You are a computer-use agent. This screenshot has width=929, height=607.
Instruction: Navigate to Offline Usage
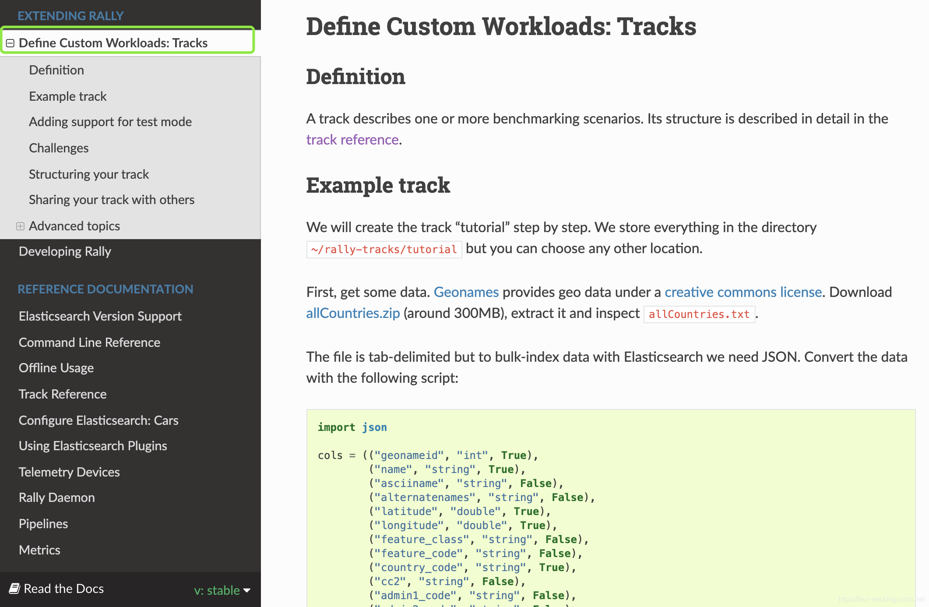pos(56,368)
